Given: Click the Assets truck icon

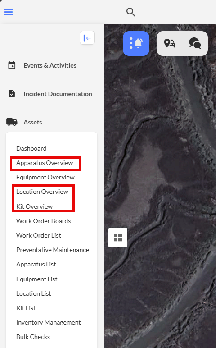Looking at the screenshot, I should coord(12,122).
